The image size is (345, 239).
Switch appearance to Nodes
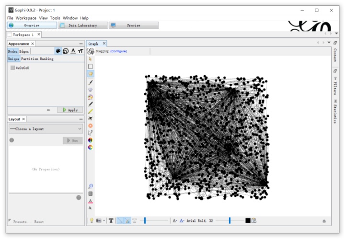click(x=13, y=51)
